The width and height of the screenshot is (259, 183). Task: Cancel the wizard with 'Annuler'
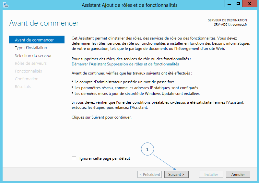pyautogui.click(x=238, y=174)
